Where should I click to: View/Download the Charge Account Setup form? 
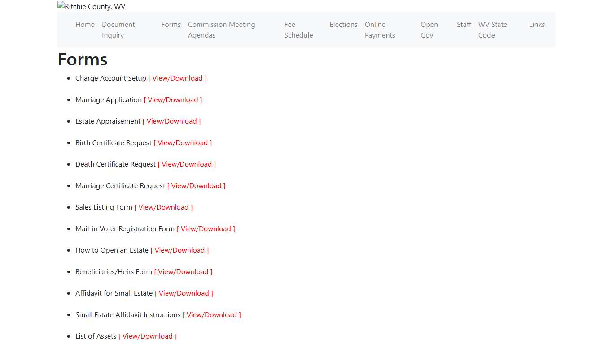coord(177,78)
